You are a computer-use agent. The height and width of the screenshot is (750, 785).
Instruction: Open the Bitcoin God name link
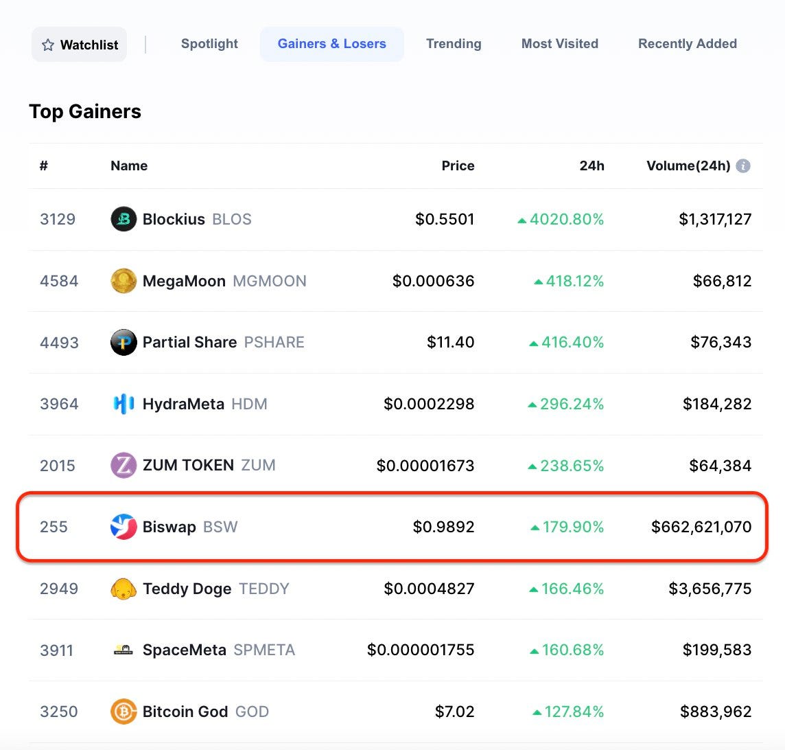point(185,712)
